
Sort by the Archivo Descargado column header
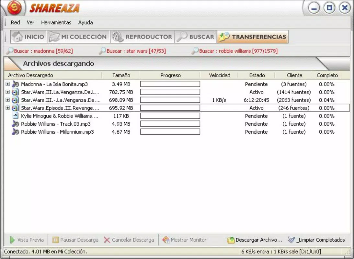pyautogui.click(x=53, y=75)
